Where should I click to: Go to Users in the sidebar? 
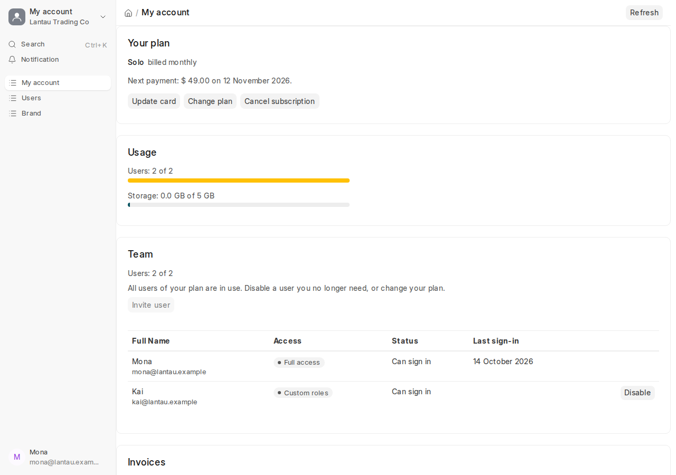tap(58, 98)
